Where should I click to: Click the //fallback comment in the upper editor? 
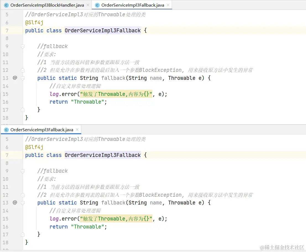click(53, 46)
